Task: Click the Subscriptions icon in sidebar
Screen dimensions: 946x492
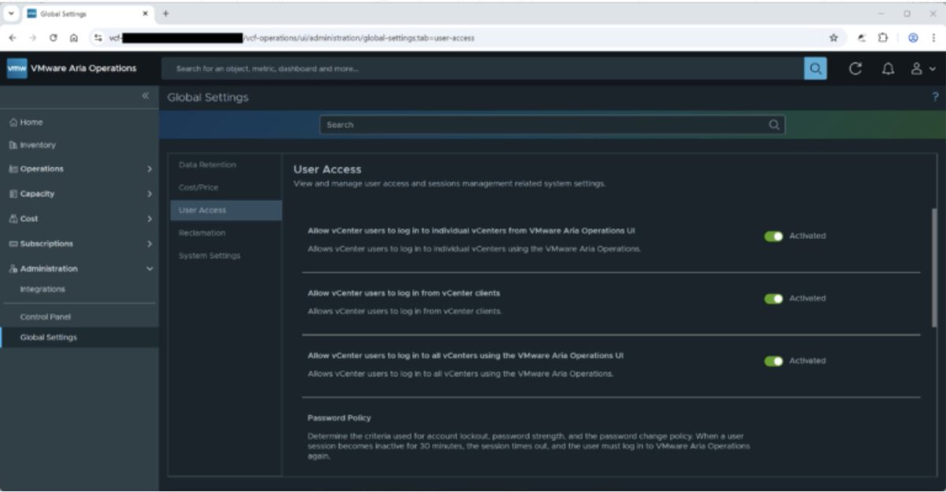Action: [13, 244]
